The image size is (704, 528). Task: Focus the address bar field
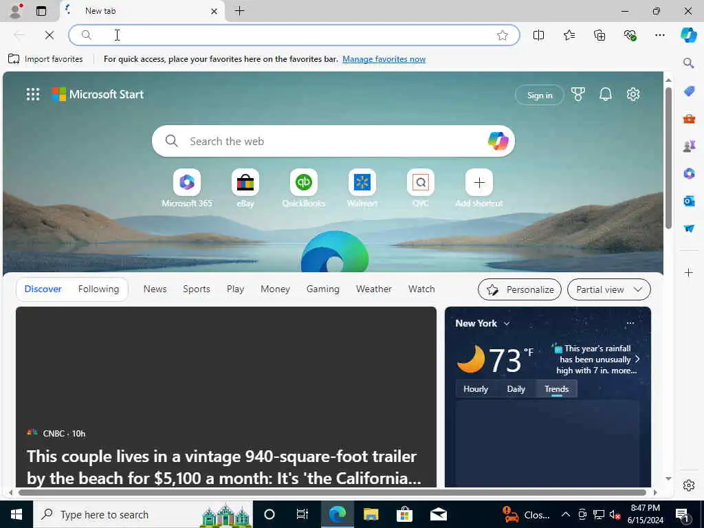point(294,35)
